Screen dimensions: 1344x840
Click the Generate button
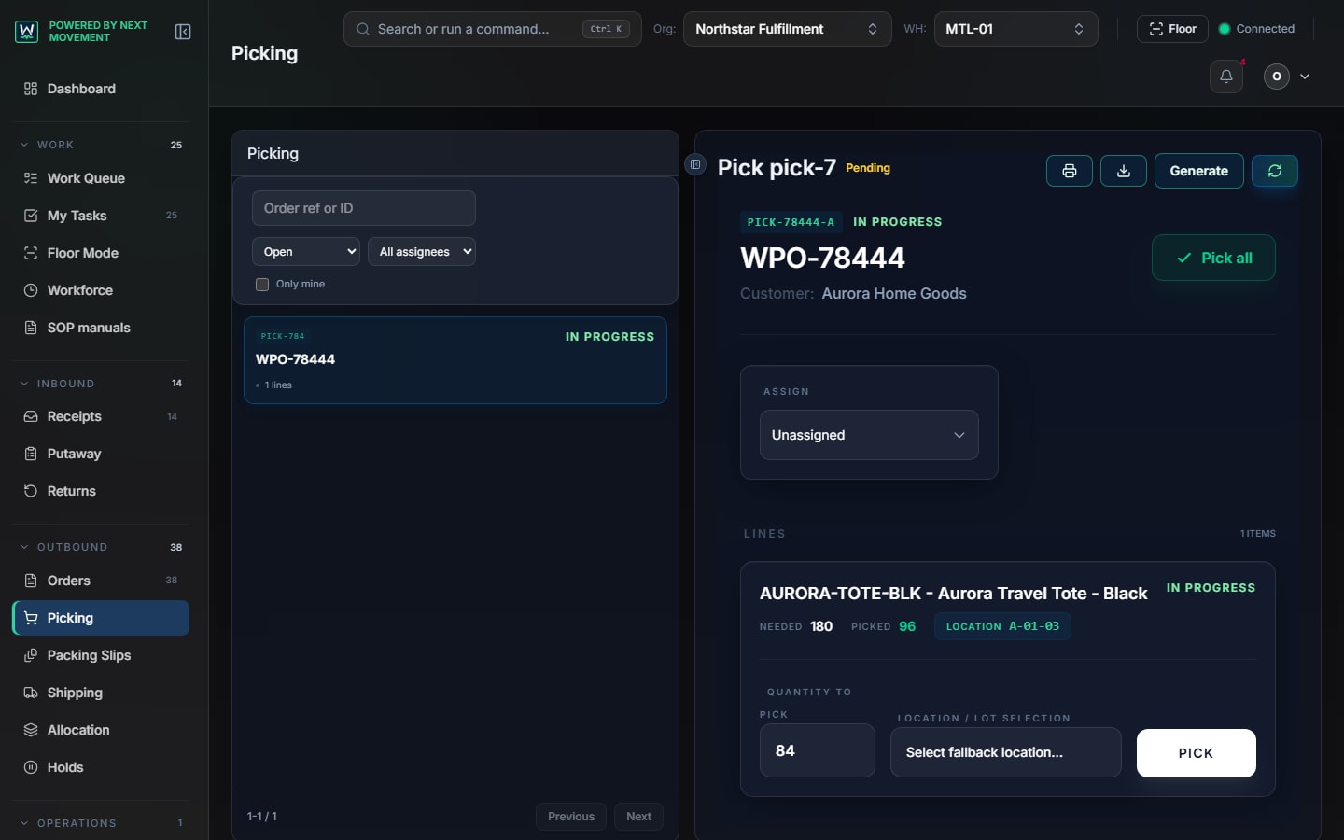(1198, 171)
